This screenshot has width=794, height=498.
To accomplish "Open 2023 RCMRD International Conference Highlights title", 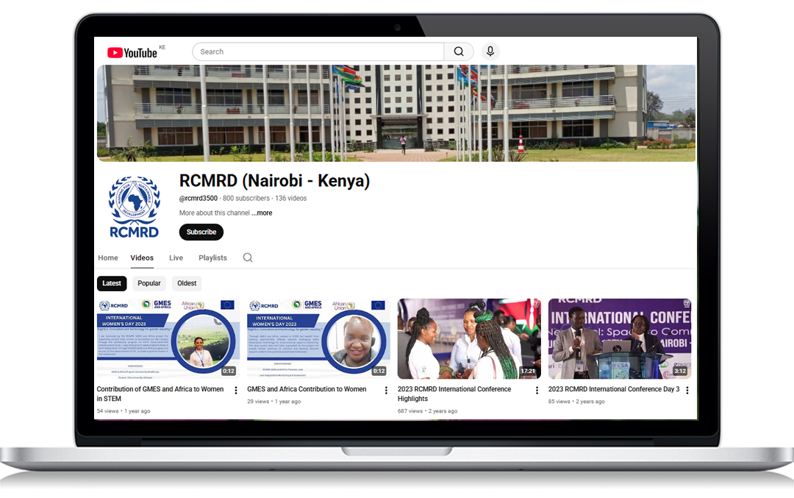I will point(454,394).
